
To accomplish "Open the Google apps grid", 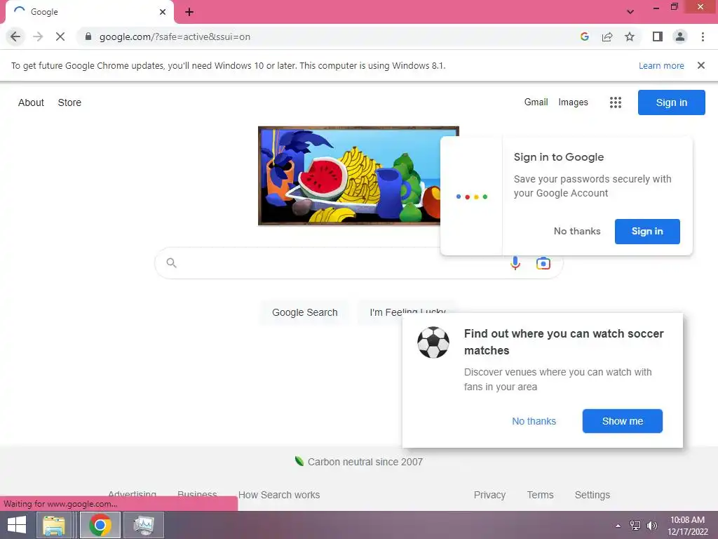I will point(616,102).
